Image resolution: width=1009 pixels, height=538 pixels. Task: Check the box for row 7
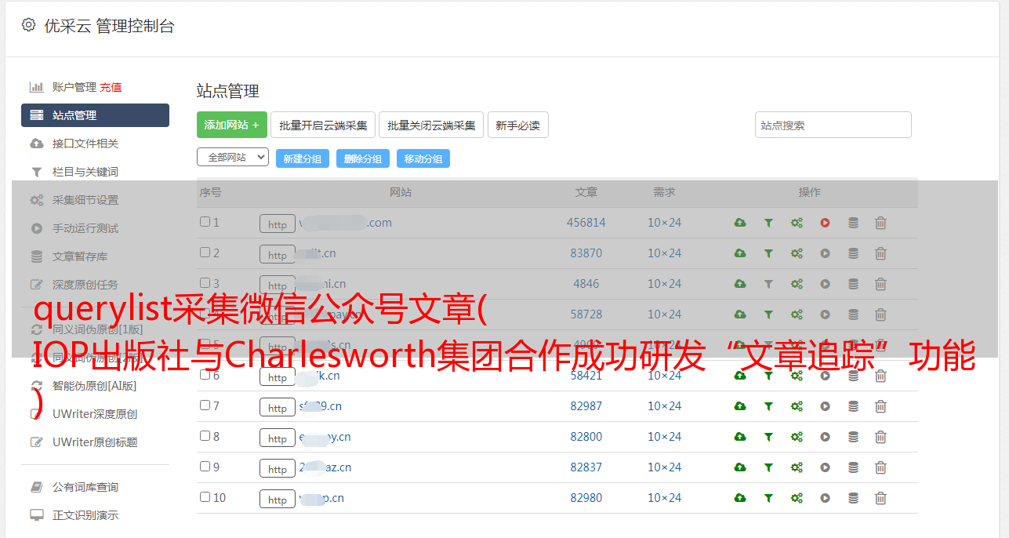[205, 405]
